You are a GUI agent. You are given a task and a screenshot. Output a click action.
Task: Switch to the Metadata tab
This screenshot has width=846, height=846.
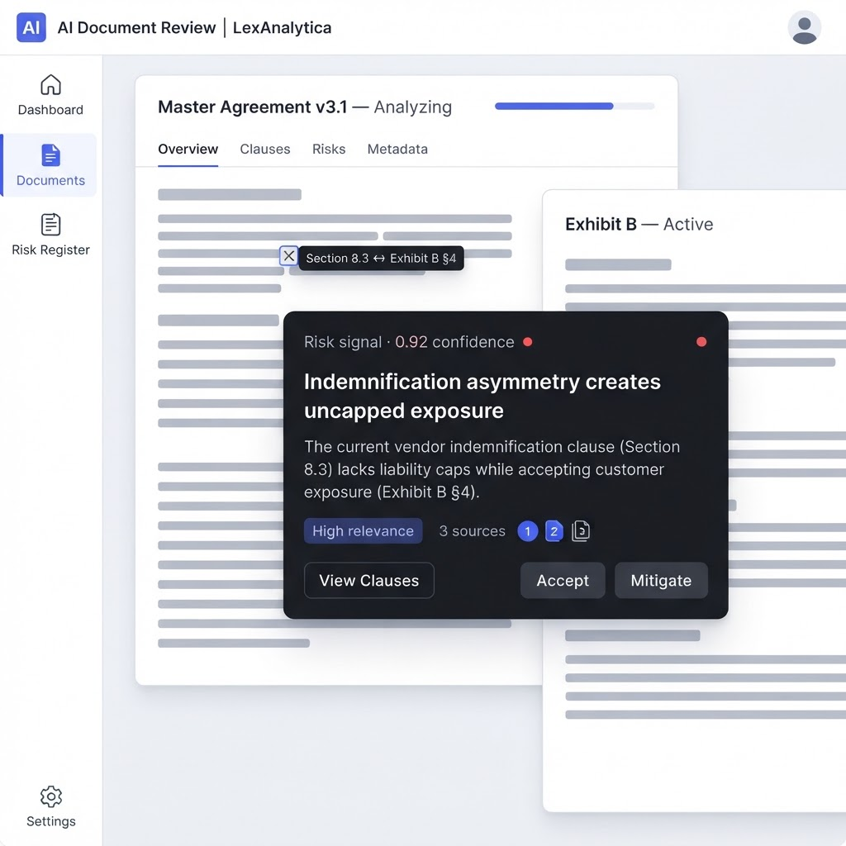(397, 149)
